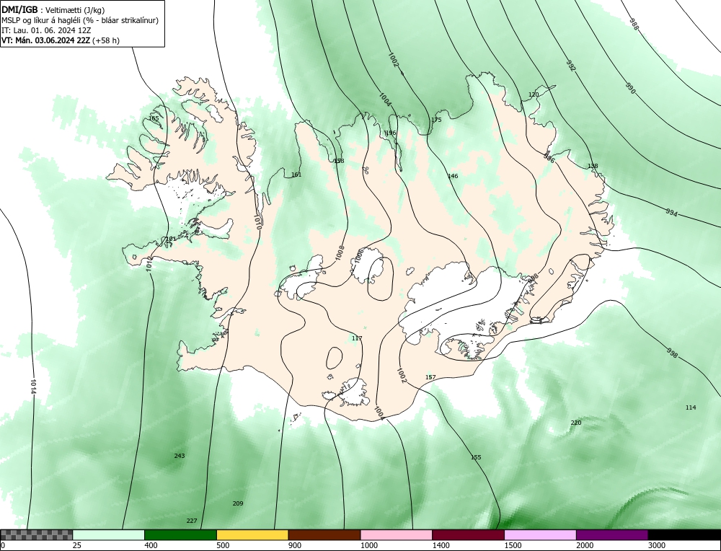Pick the maroon 1400–1500 legend swatch
The image size is (721, 551).
click(468, 534)
